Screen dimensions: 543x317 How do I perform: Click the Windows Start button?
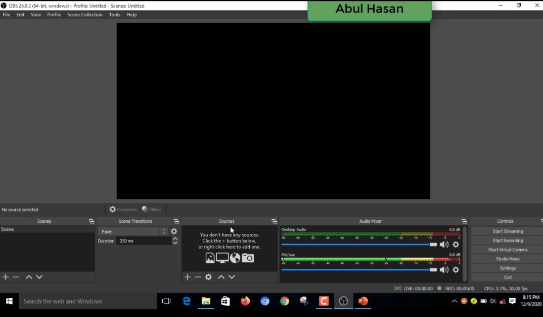[9, 301]
